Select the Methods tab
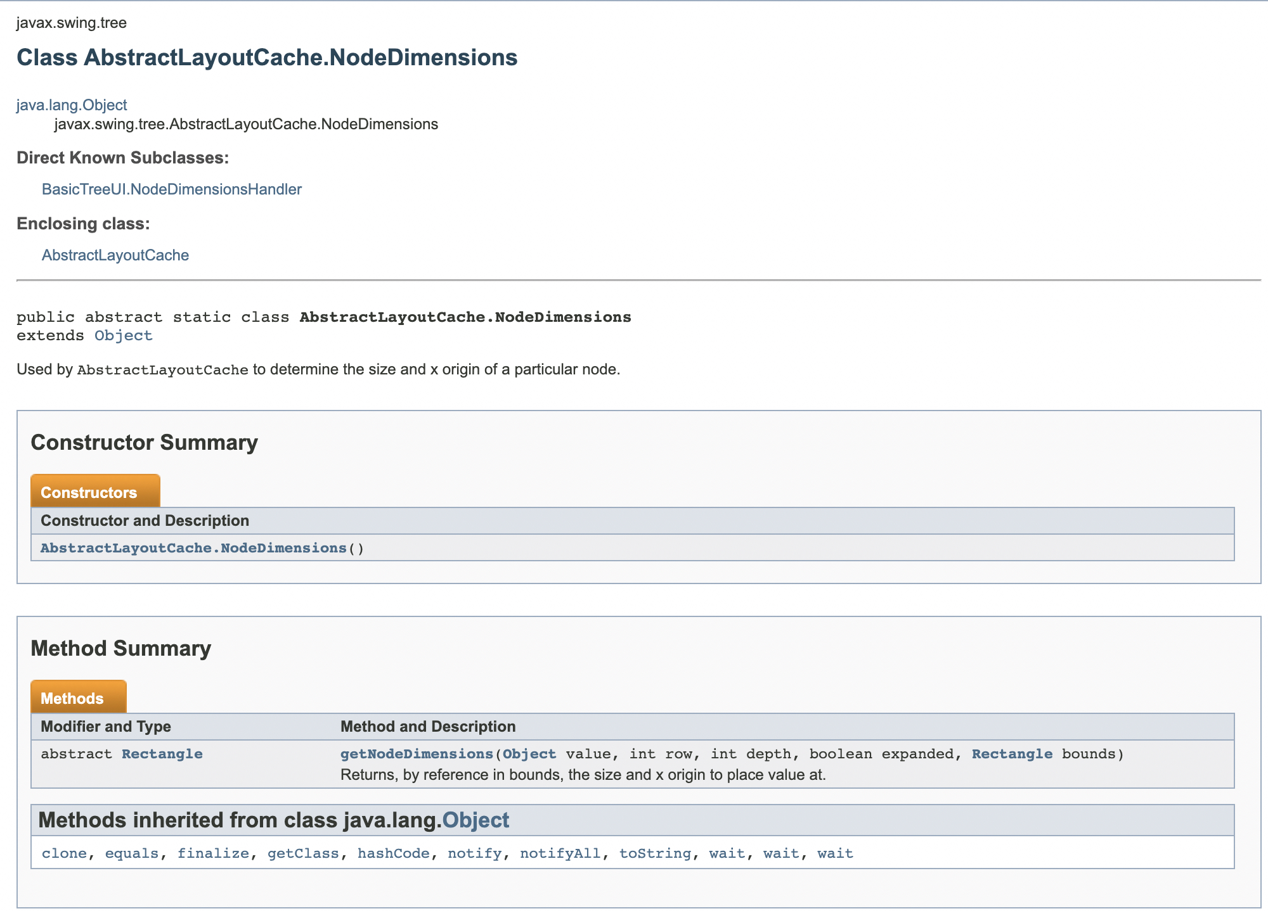Viewport: 1268px width, 911px height. (x=72, y=698)
